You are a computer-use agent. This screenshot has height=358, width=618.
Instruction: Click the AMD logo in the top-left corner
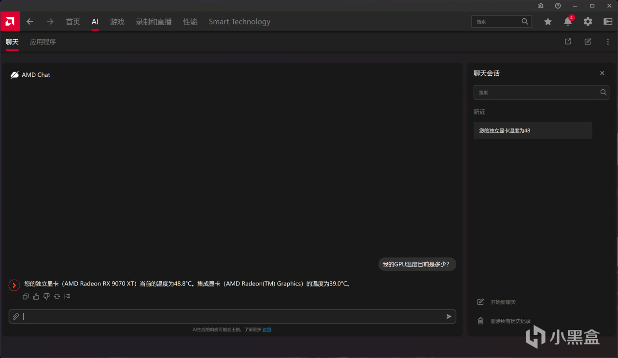[x=10, y=21]
